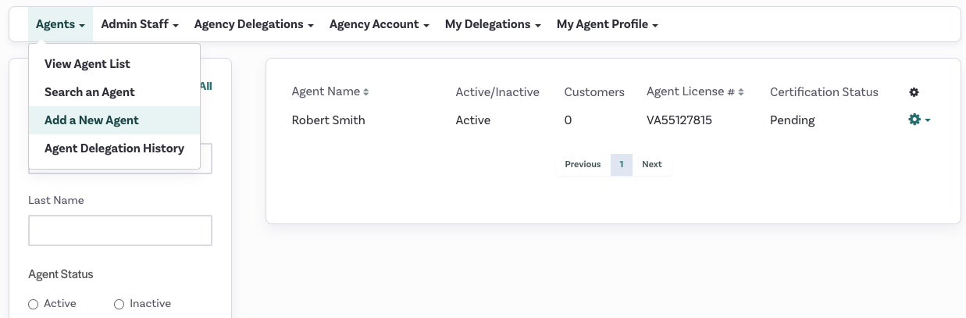The height and width of the screenshot is (318, 966).
Task: Open the My Delegations dropdown
Action: [x=493, y=24]
